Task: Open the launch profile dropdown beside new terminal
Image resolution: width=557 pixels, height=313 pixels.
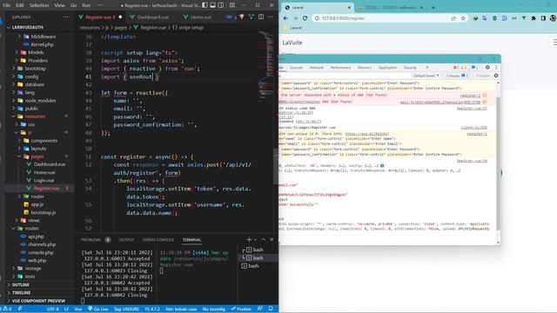Action: coord(255,240)
